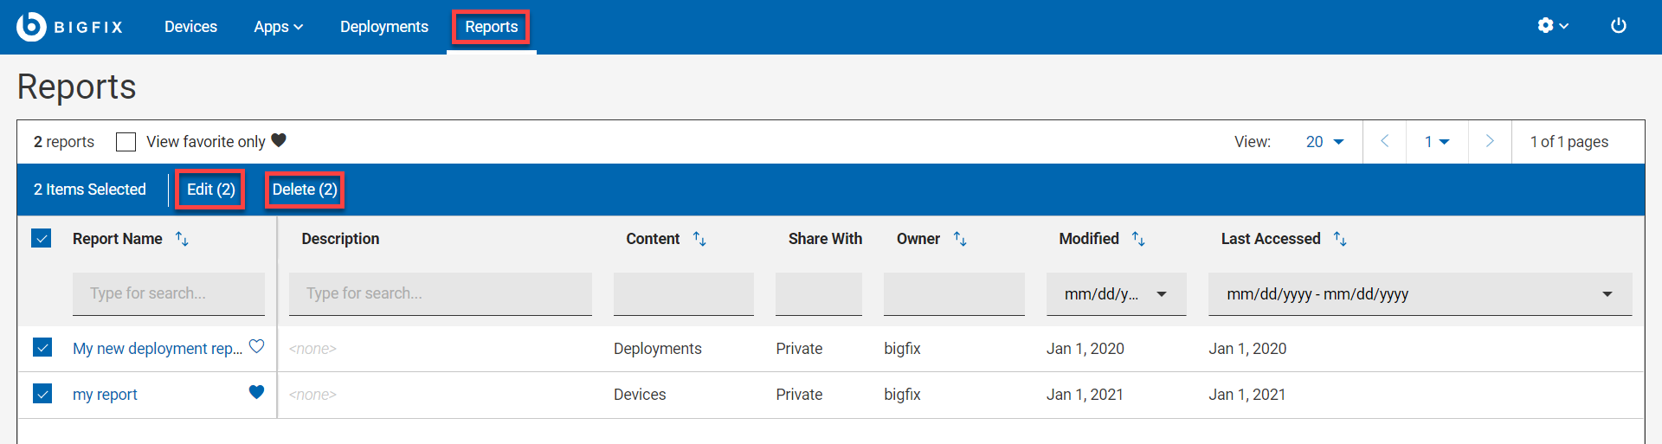The width and height of the screenshot is (1662, 444).
Task: Sort by Report Name arrows icon
Action: tap(182, 239)
